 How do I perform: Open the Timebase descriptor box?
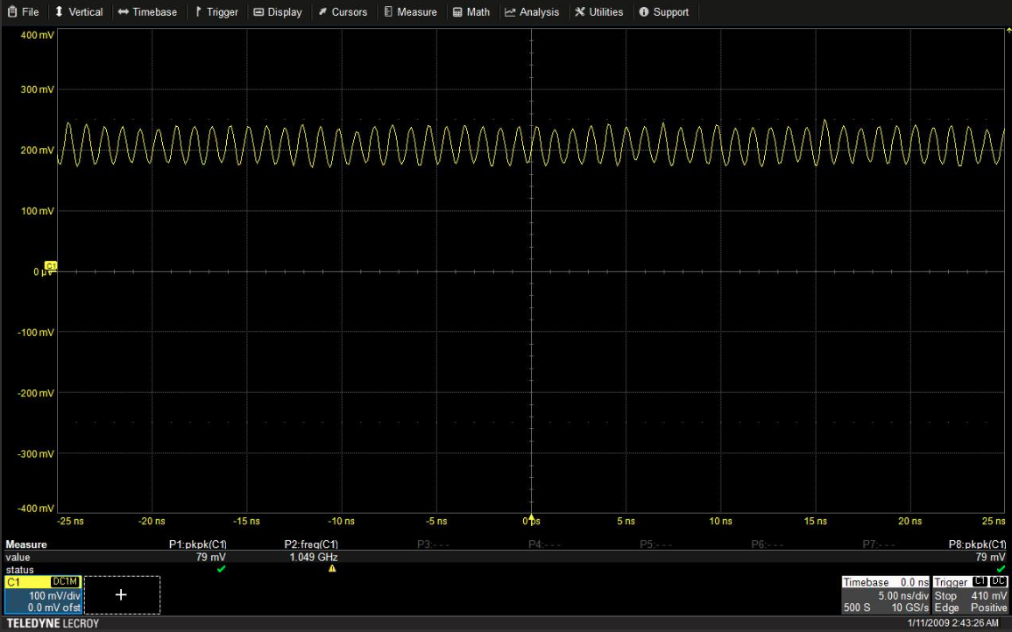(x=886, y=594)
